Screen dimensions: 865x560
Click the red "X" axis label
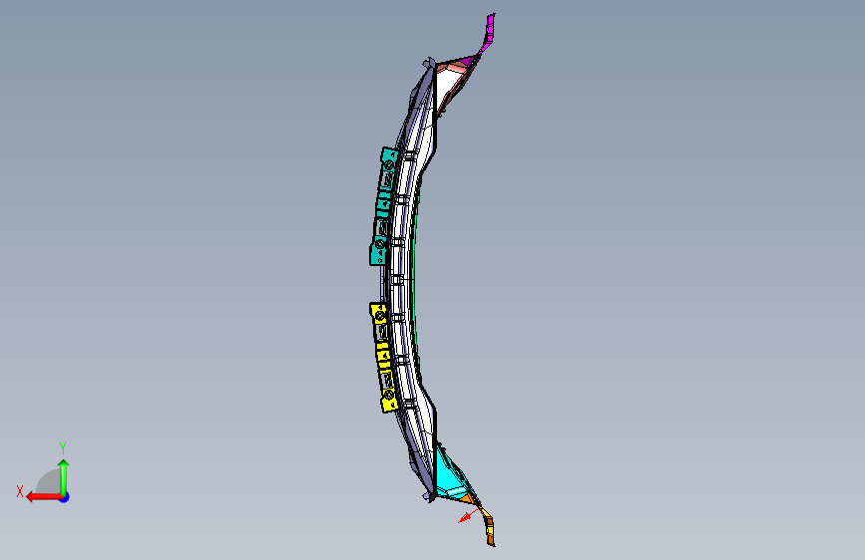20,491
